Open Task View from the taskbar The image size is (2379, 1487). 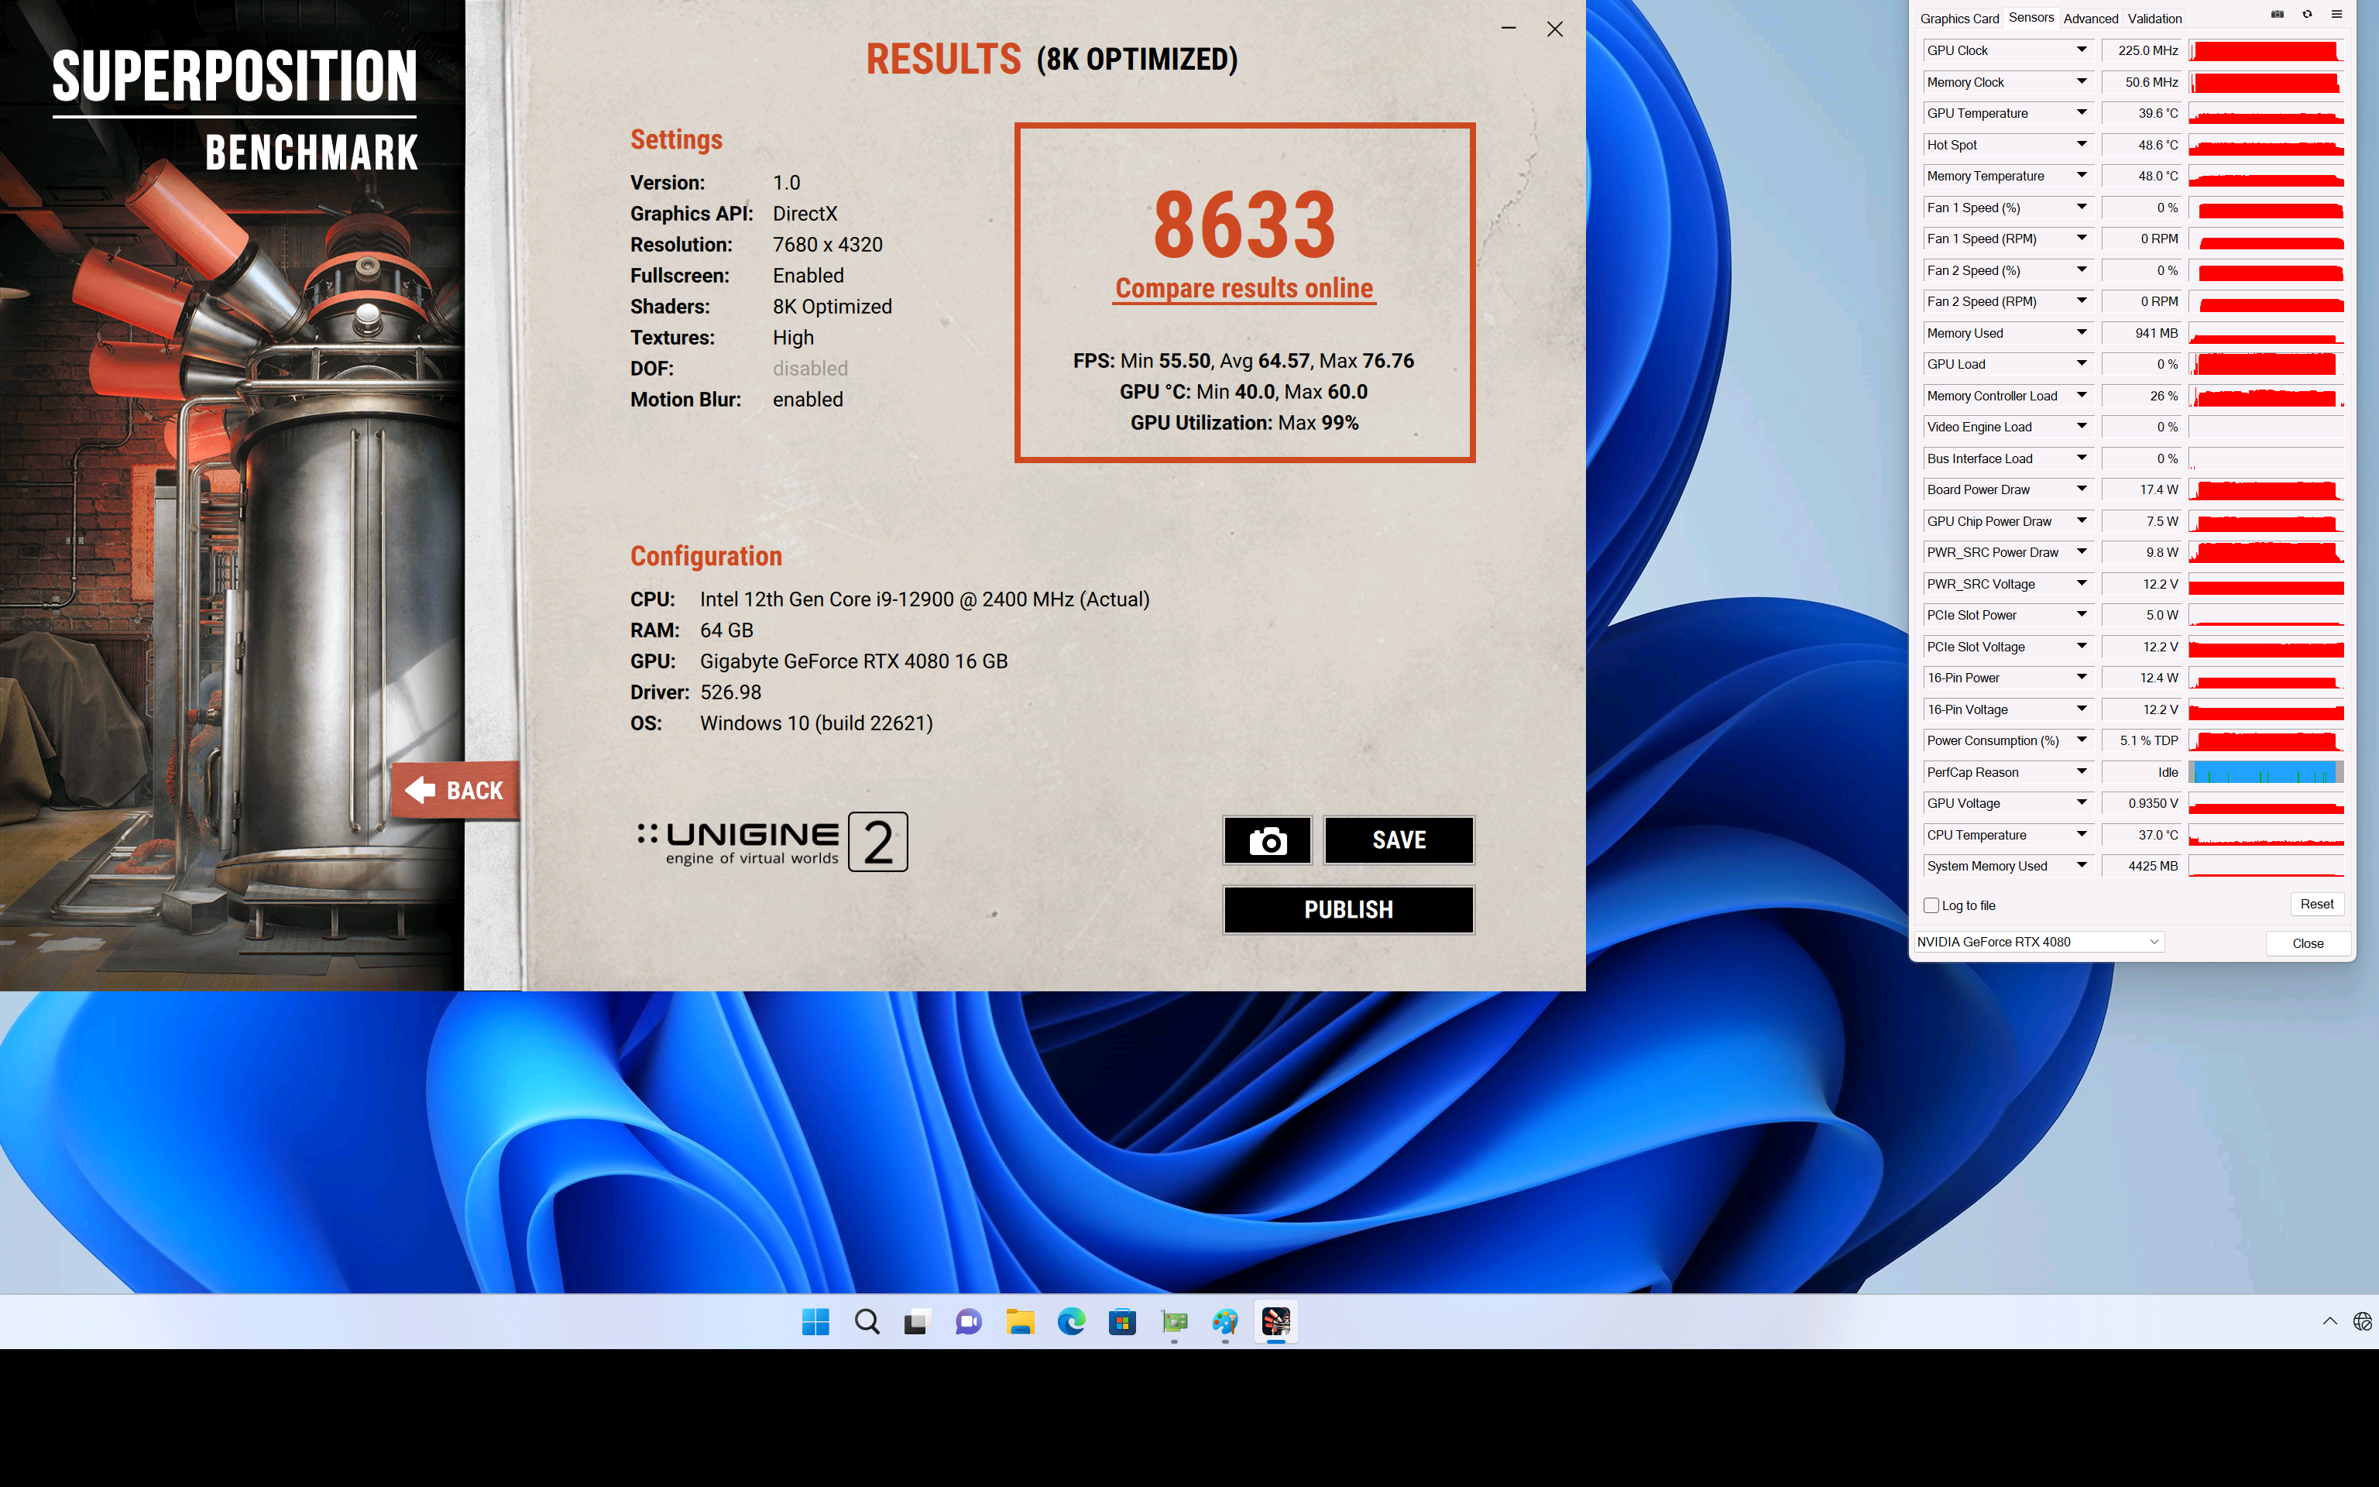(x=917, y=1322)
